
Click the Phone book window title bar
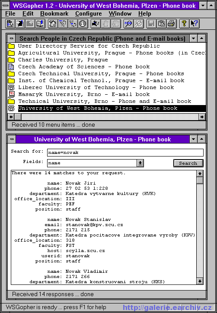(x=102, y=139)
